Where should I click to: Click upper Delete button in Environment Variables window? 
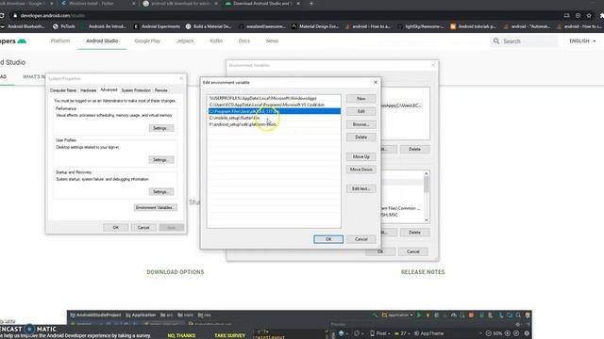click(x=414, y=149)
